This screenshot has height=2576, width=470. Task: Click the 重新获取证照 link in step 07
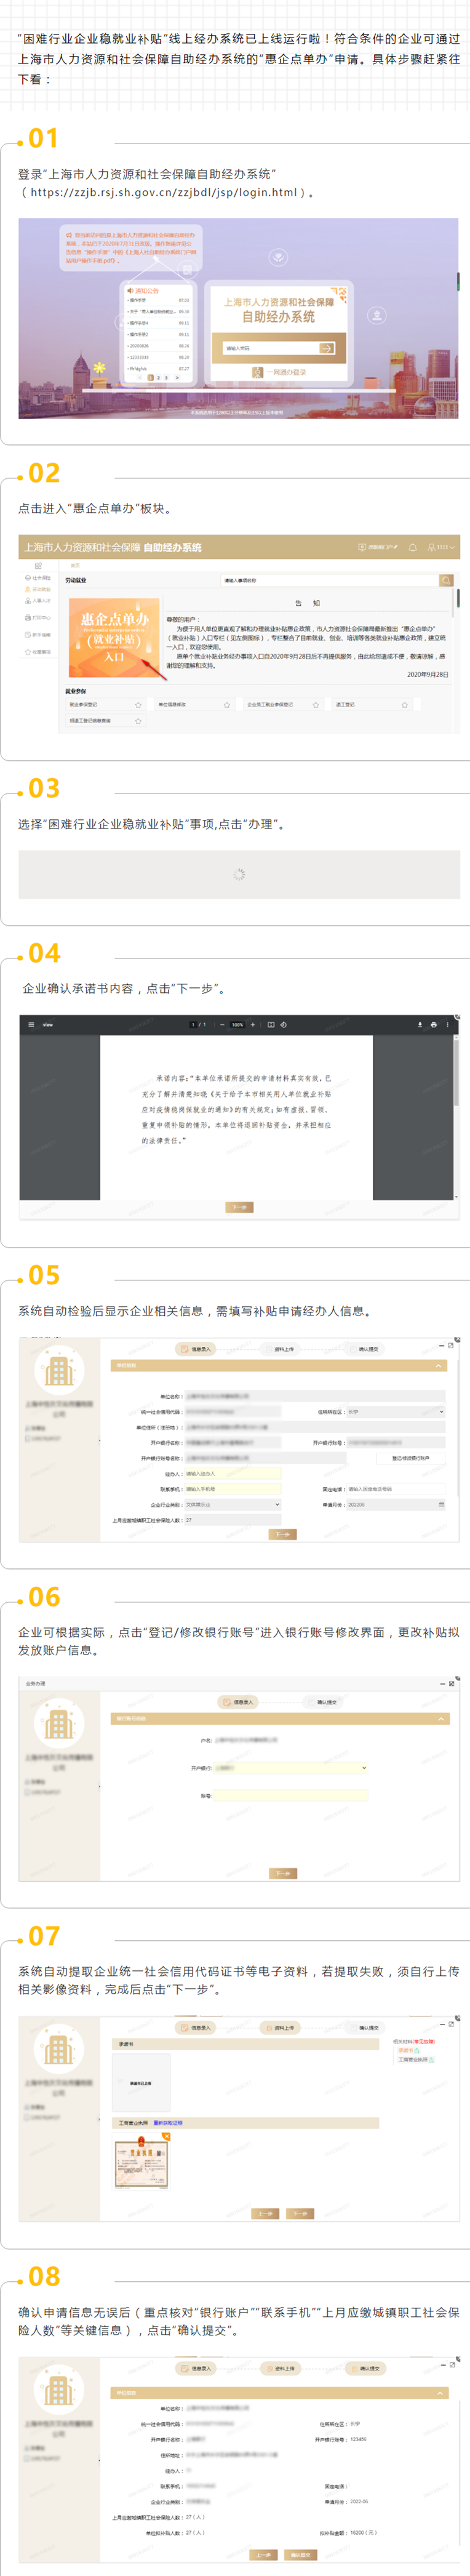167,2122
